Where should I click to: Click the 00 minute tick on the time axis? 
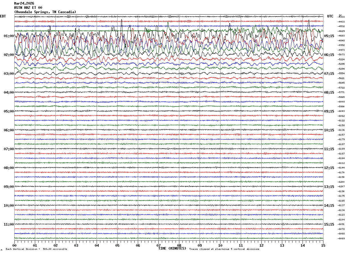(x=14, y=245)
